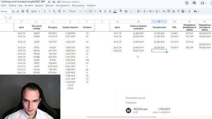Screen dimensions: 212x119
Task: Open horizontal align dropdown
Action: 139,12
